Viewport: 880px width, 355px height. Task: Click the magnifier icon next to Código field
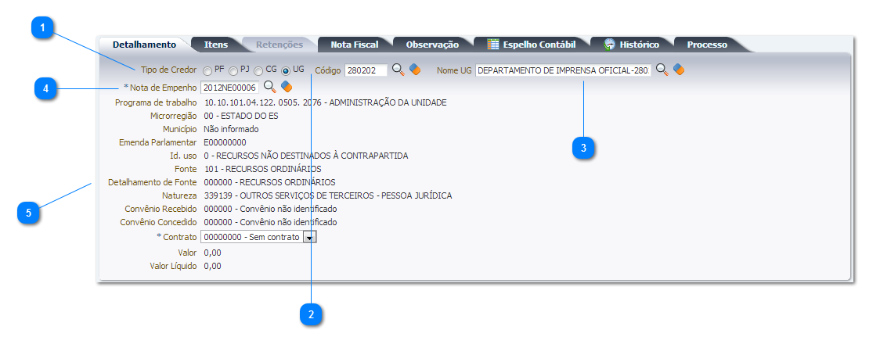pyautogui.click(x=398, y=70)
